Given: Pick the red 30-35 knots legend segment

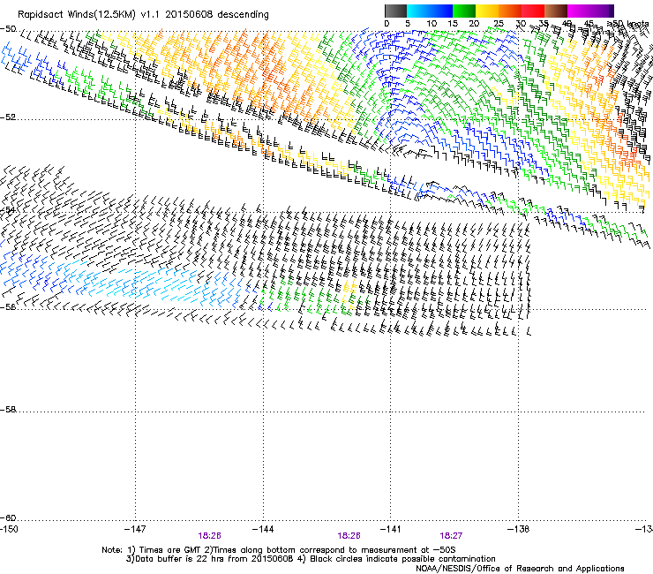Looking at the screenshot, I should tap(533, 11).
